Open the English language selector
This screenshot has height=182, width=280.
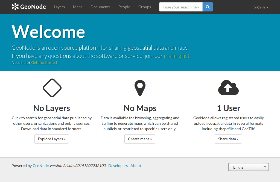248,167
